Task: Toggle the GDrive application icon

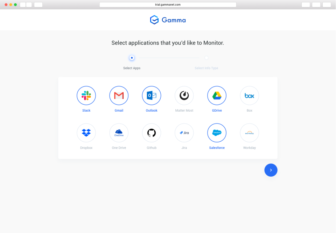Action: pyautogui.click(x=217, y=96)
